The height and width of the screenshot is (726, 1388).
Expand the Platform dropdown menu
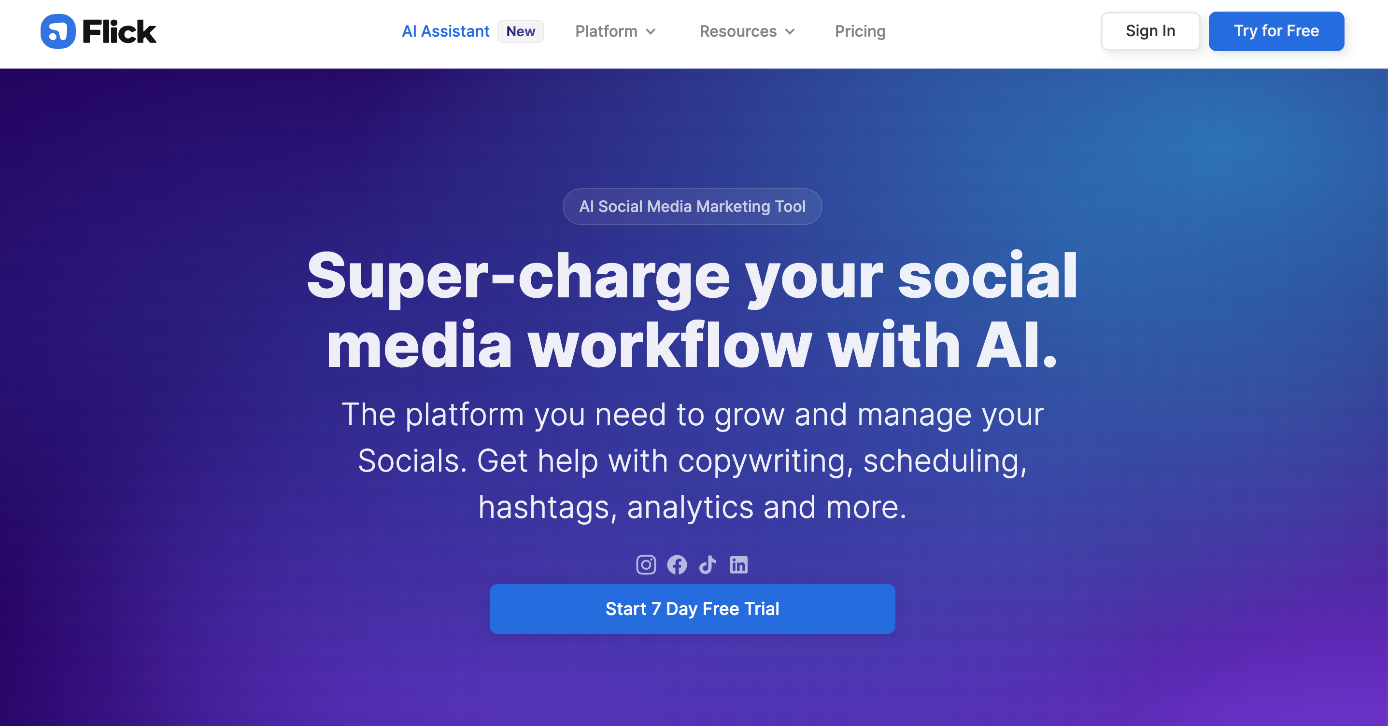[613, 31]
